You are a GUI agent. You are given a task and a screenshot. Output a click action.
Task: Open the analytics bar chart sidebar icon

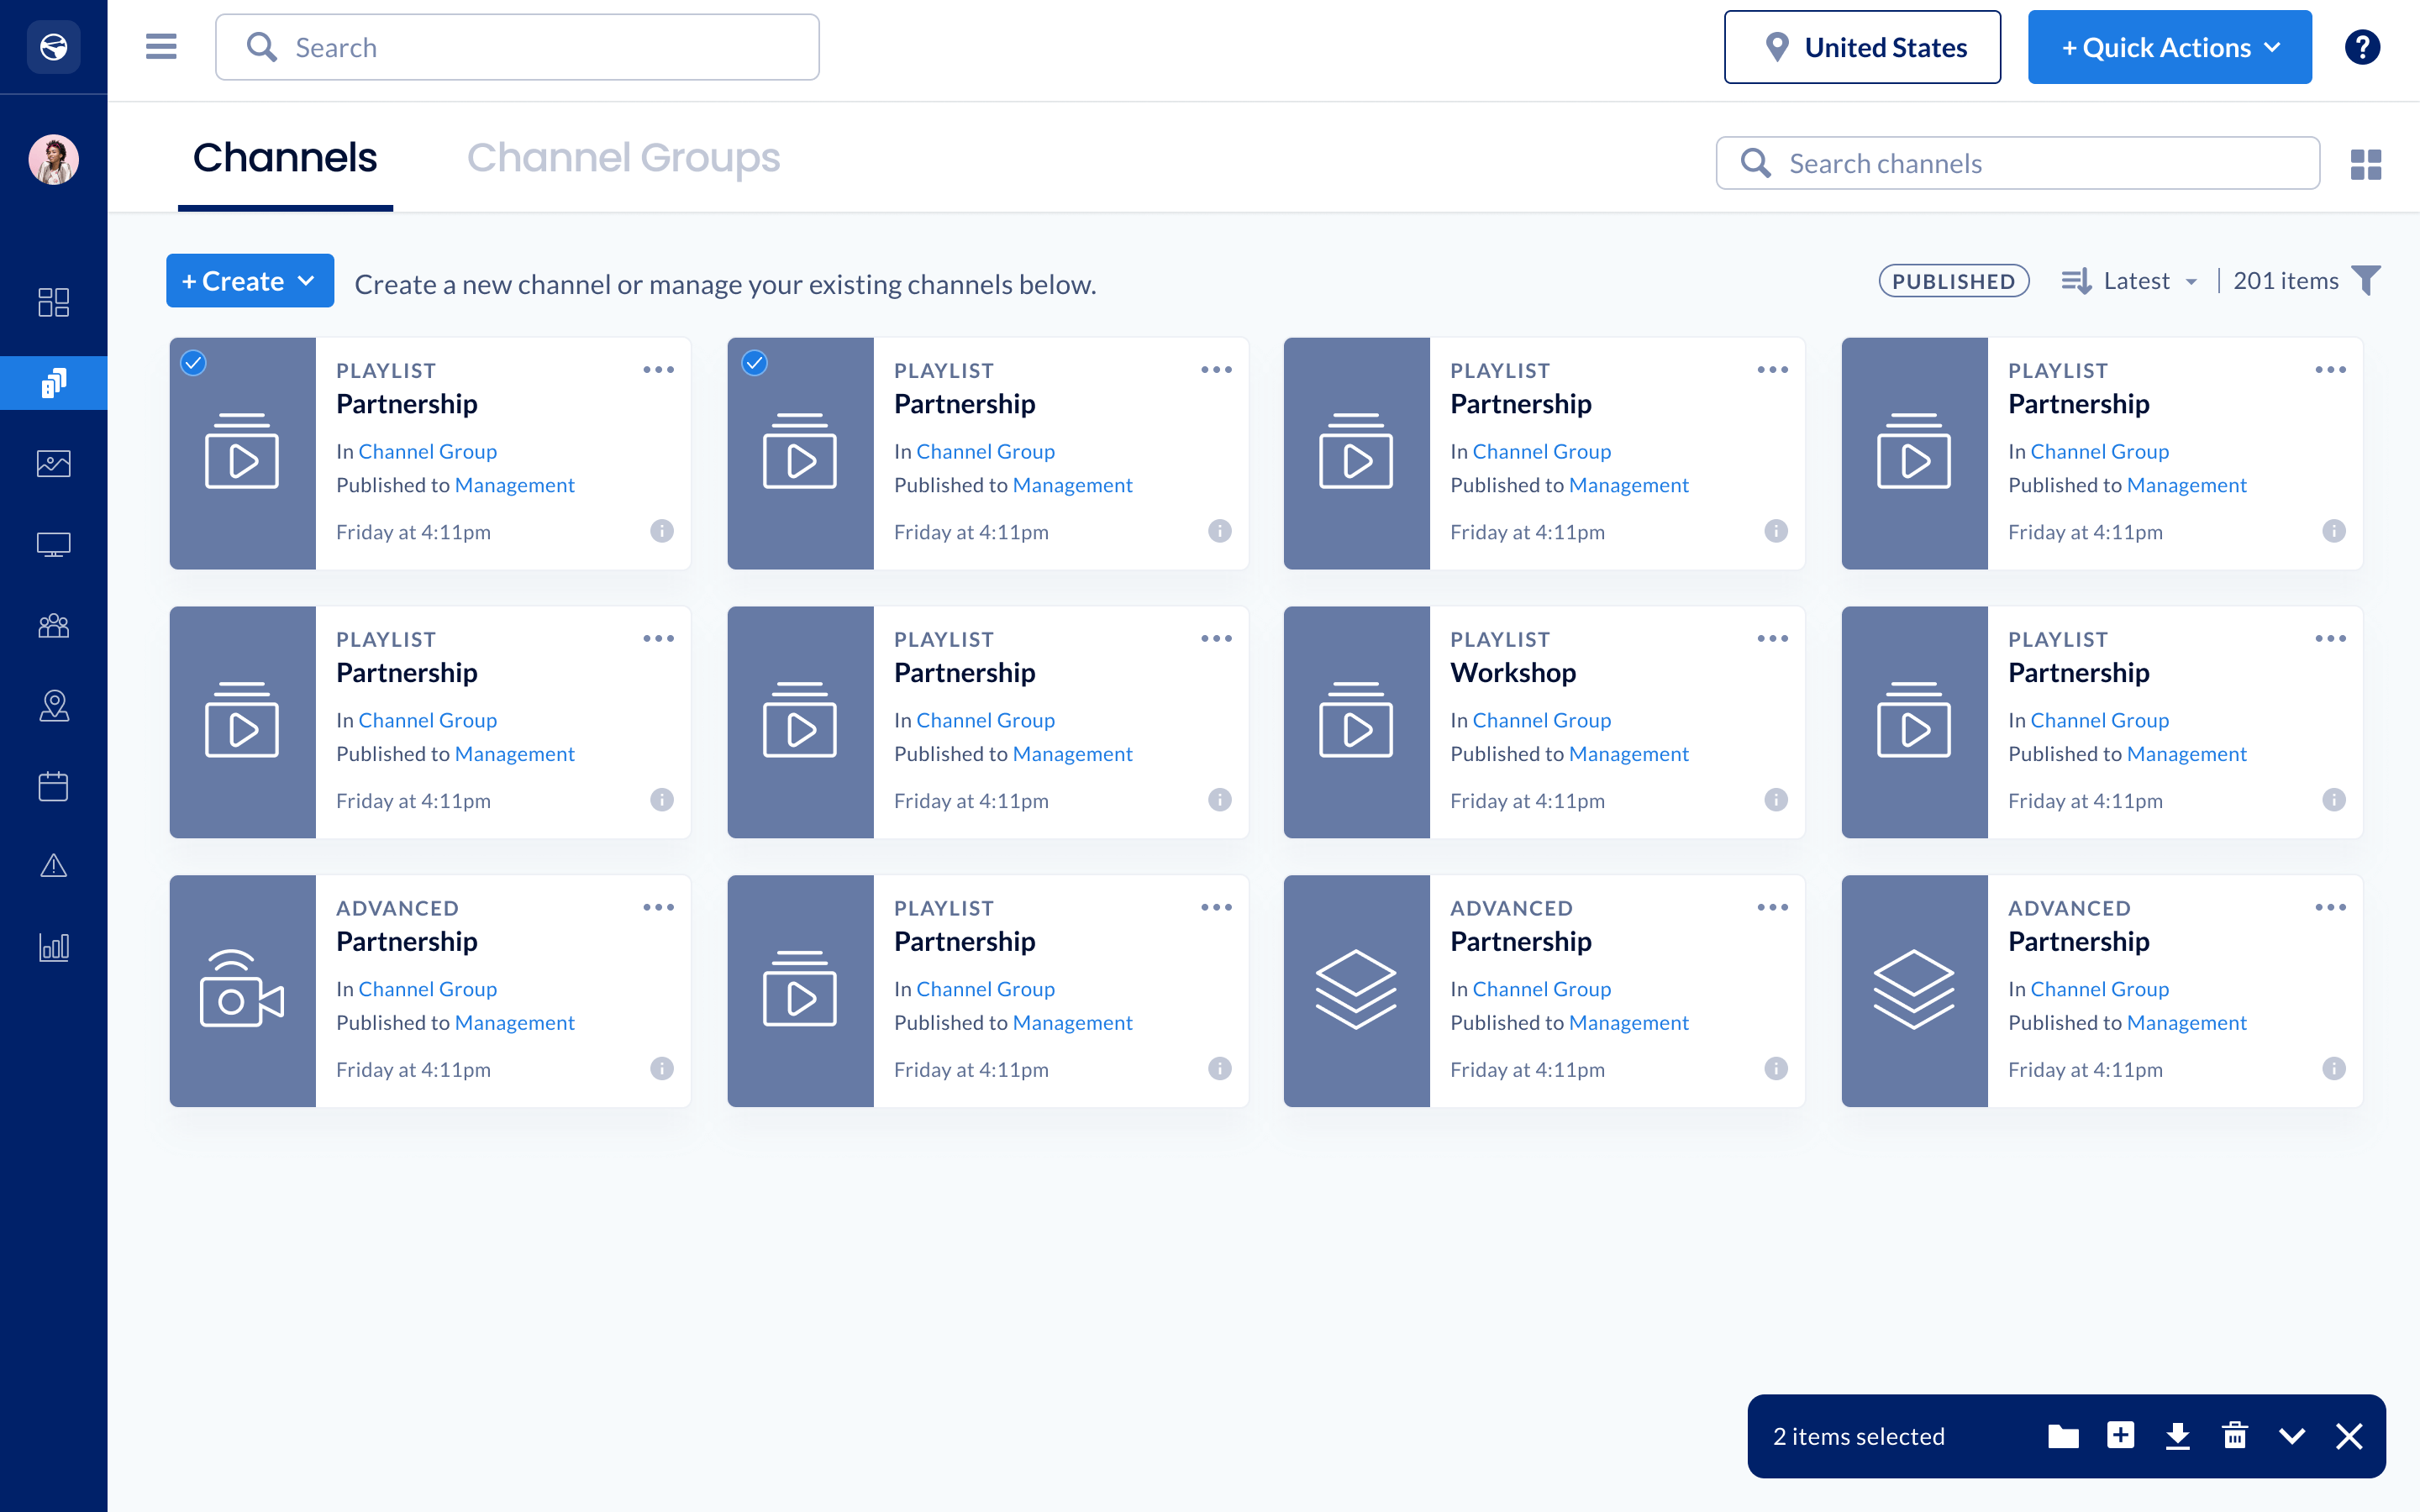click(x=53, y=947)
